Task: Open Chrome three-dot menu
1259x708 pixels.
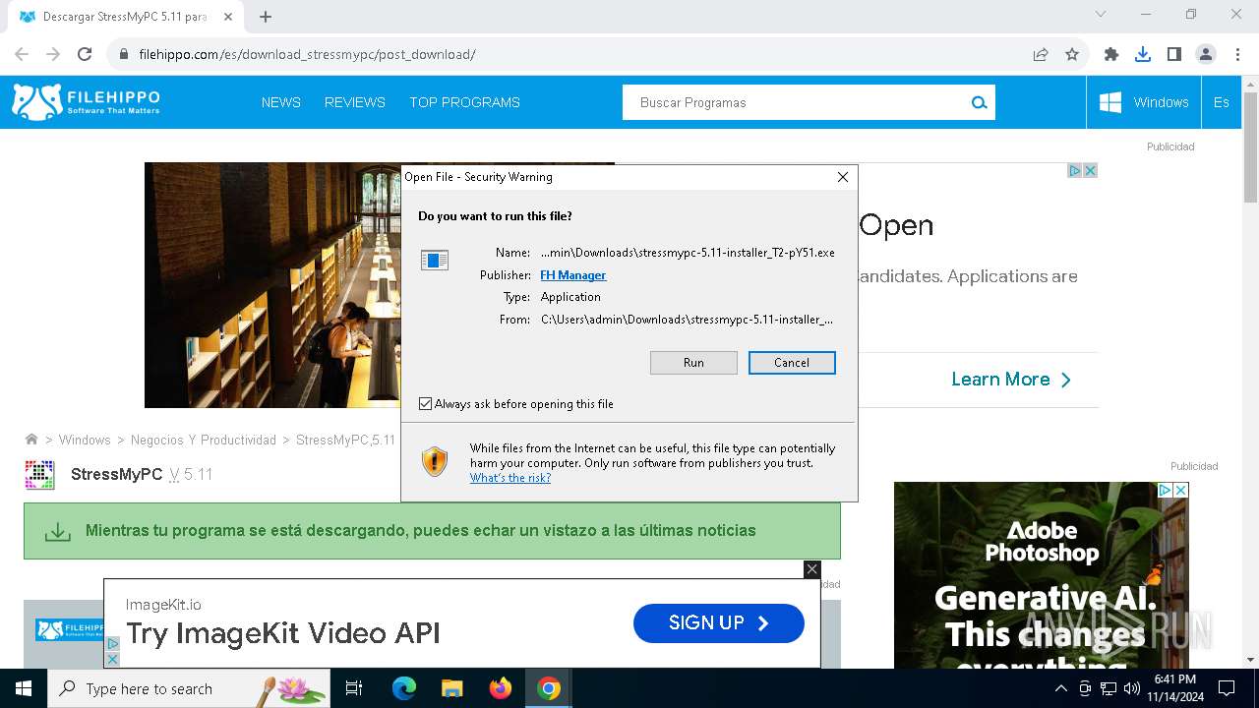Action: [x=1237, y=54]
